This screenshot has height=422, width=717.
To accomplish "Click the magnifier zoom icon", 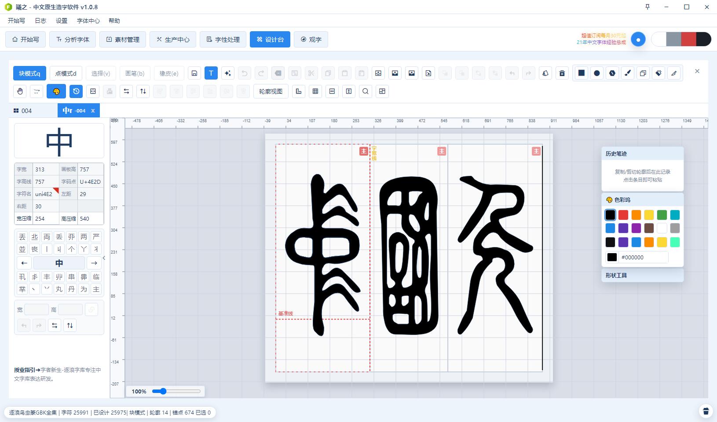I will click(366, 91).
